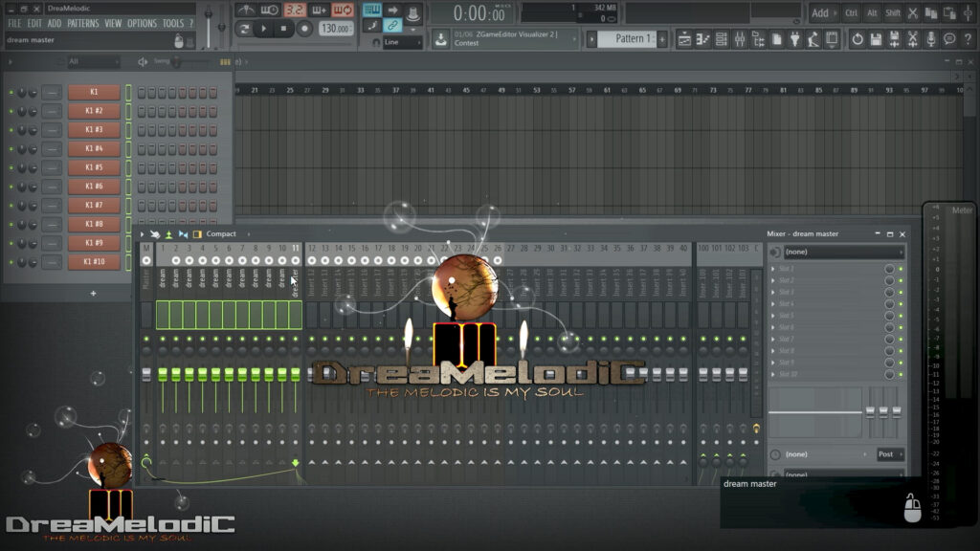Click the paste clipboard icon

tap(949, 12)
